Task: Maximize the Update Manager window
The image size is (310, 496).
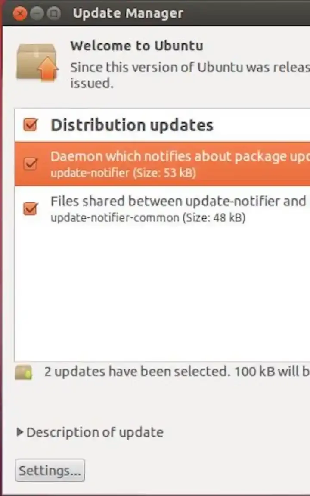Action: click(54, 14)
